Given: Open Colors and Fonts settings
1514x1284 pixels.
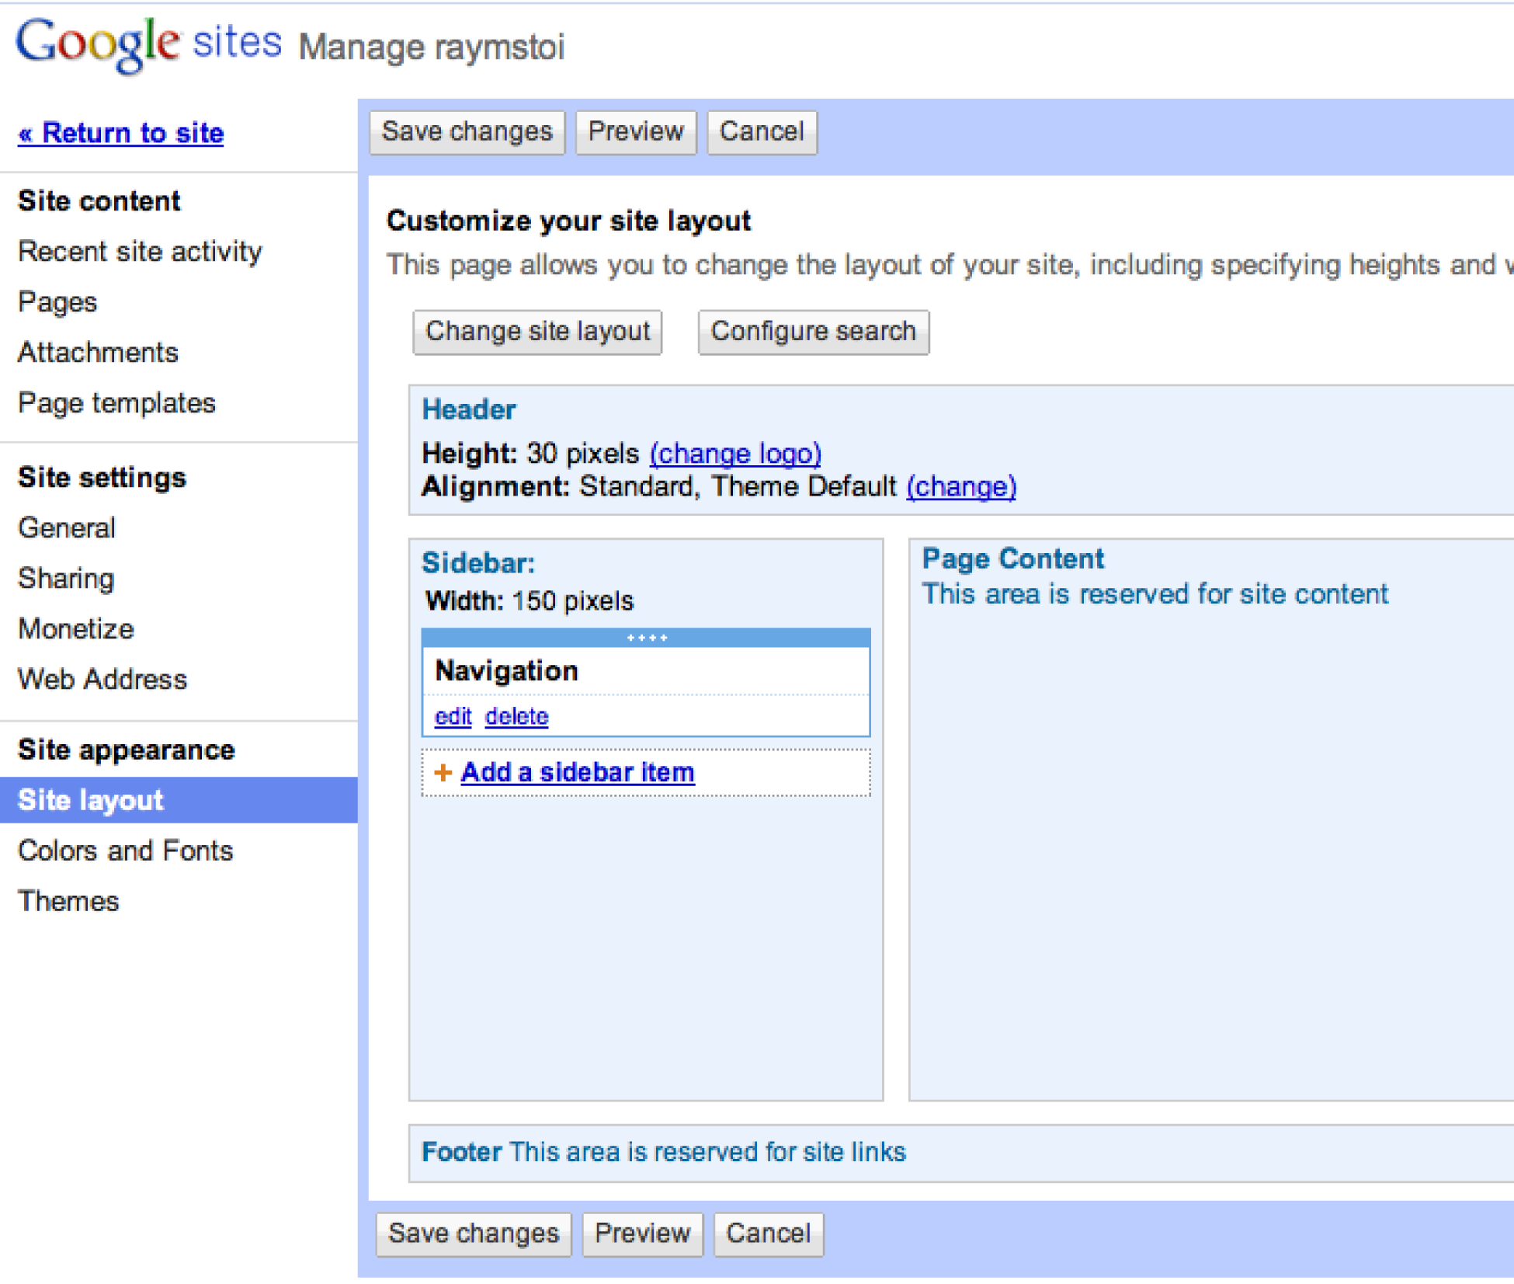Looking at the screenshot, I should (125, 851).
